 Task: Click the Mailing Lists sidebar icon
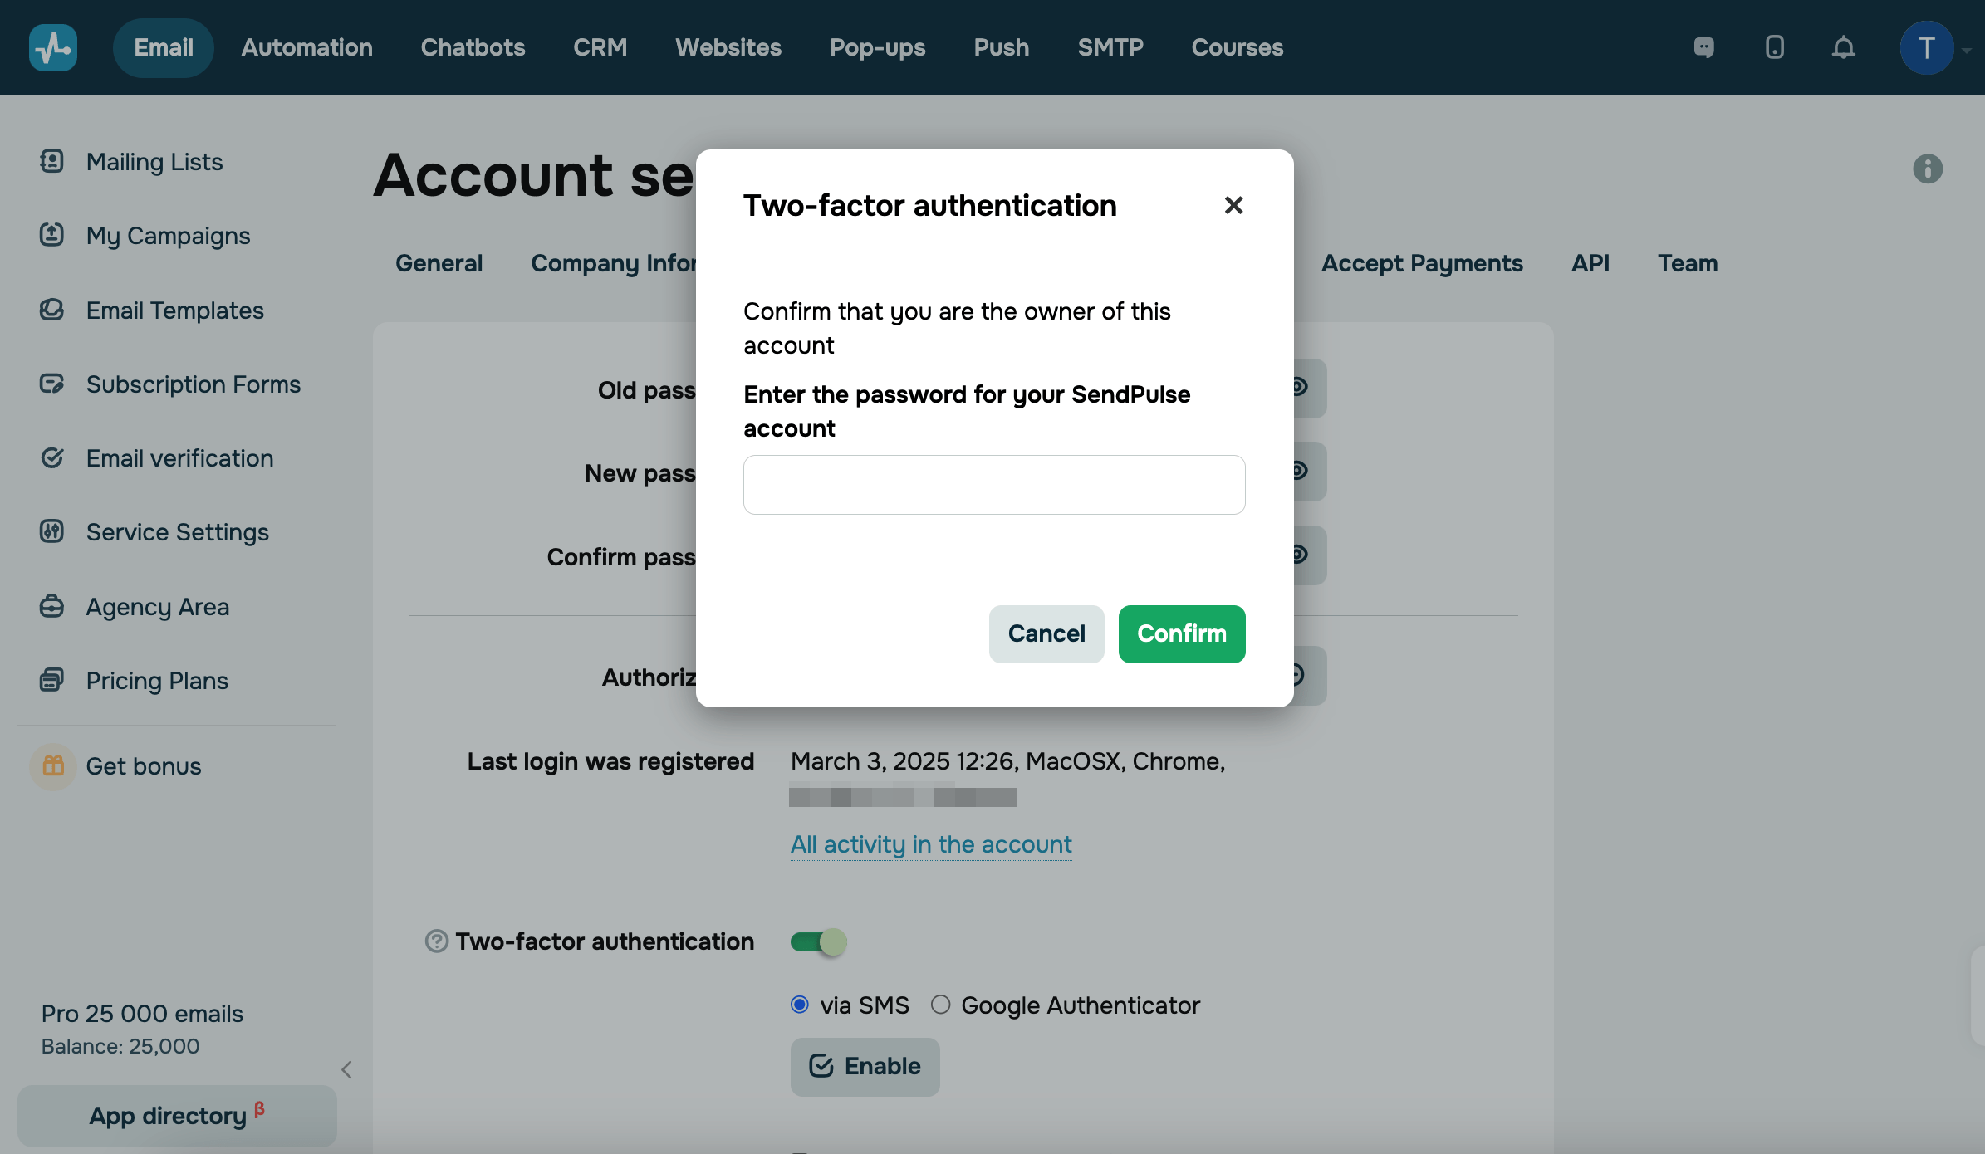point(51,161)
